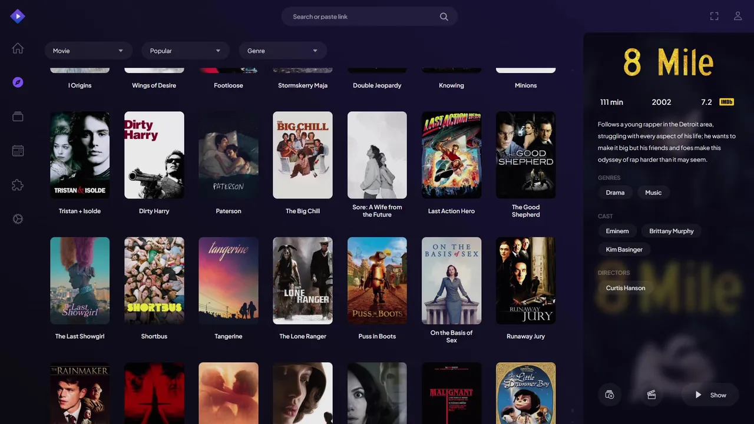Open The Rainmaker poster
This screenshot has width=754, height=424.
(80, 393)
